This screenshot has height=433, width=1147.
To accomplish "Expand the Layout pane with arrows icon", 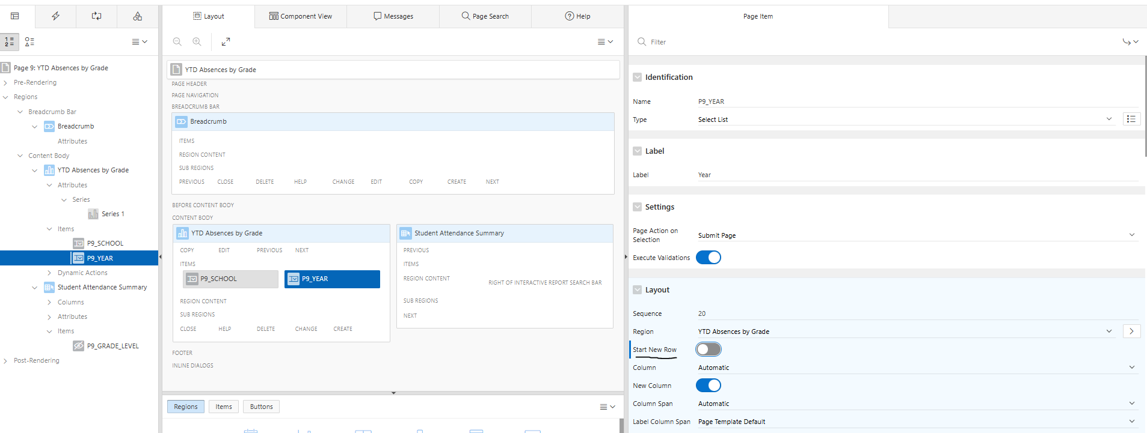I will pyautogui.click(x=226, y=41).
